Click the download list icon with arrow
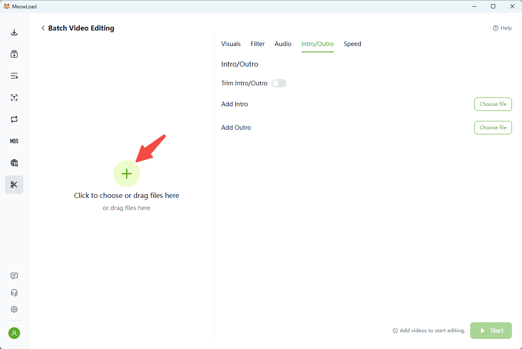The image size is (522, 349). (14, 76)
